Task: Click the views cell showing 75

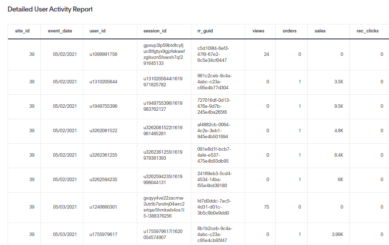Action: point(266,207)
